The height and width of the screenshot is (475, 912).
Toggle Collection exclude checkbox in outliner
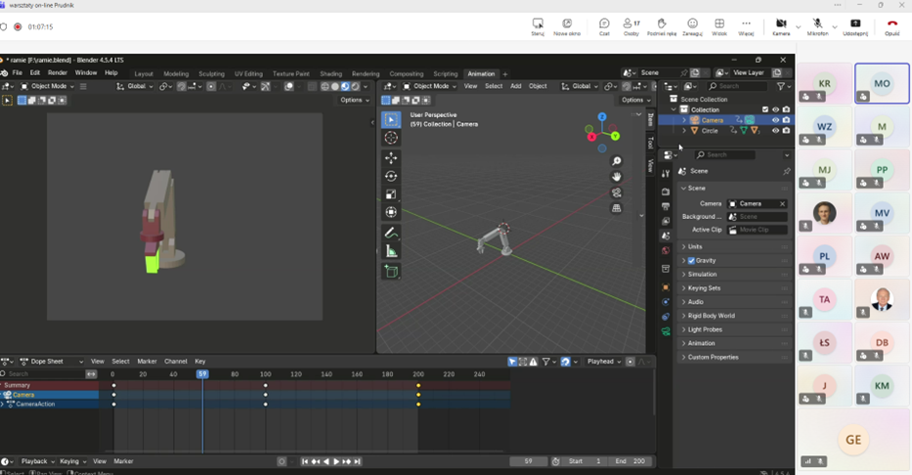[x=765, y=109]
